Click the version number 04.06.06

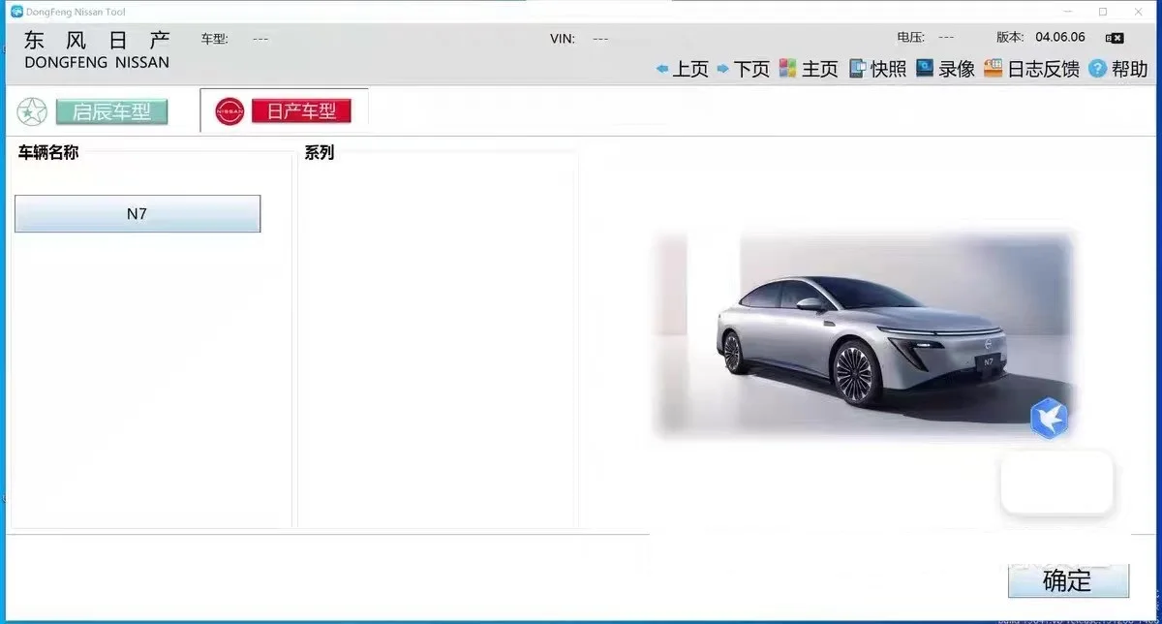[x=1060, y=37]
